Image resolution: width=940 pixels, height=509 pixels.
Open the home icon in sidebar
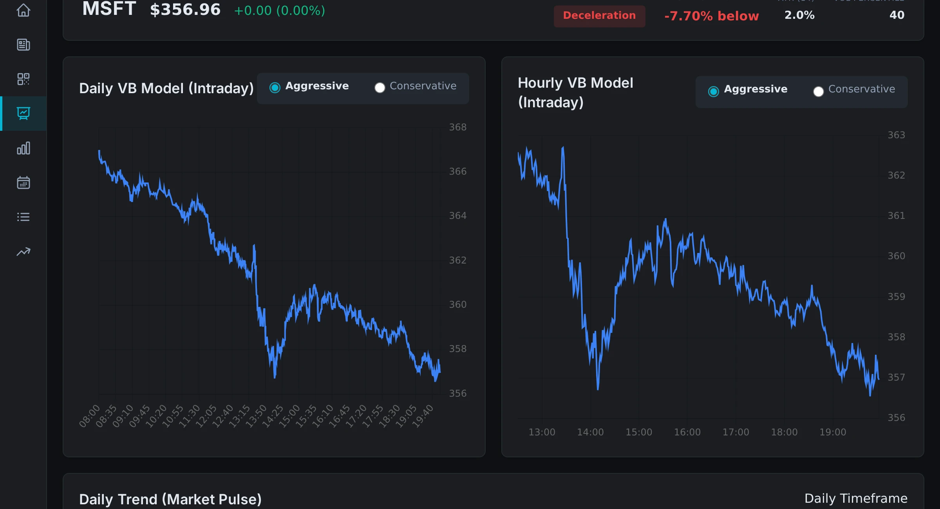[x=23, y=10]
